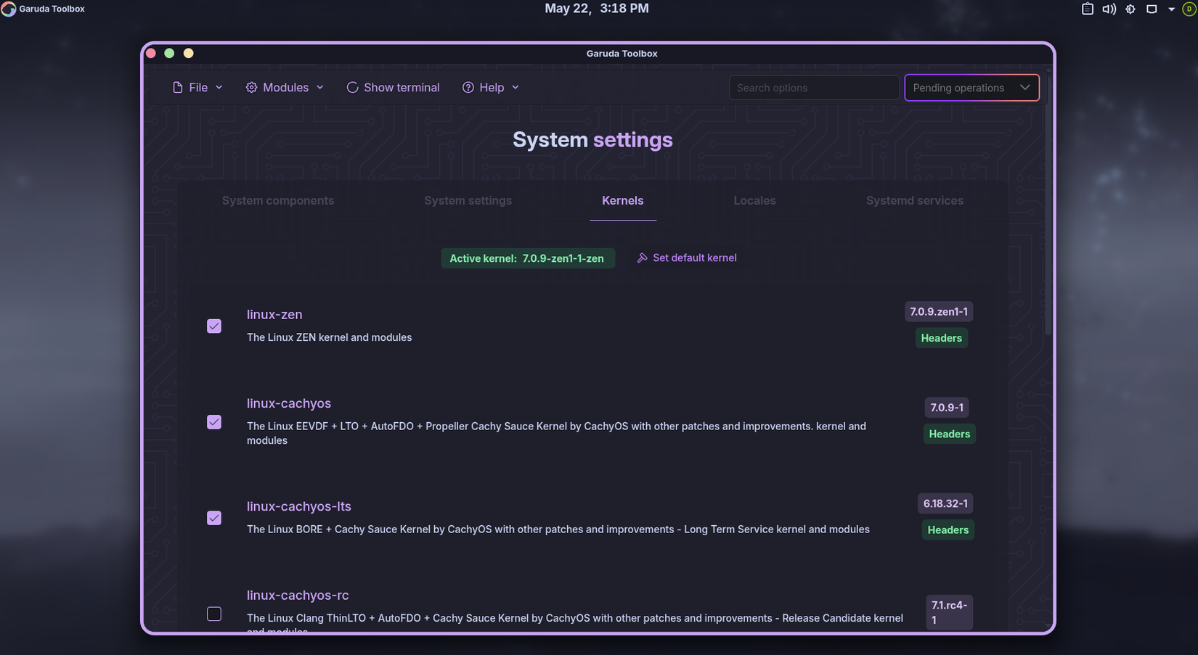
Task: Switch to the System settings tab
Action: 468,201
